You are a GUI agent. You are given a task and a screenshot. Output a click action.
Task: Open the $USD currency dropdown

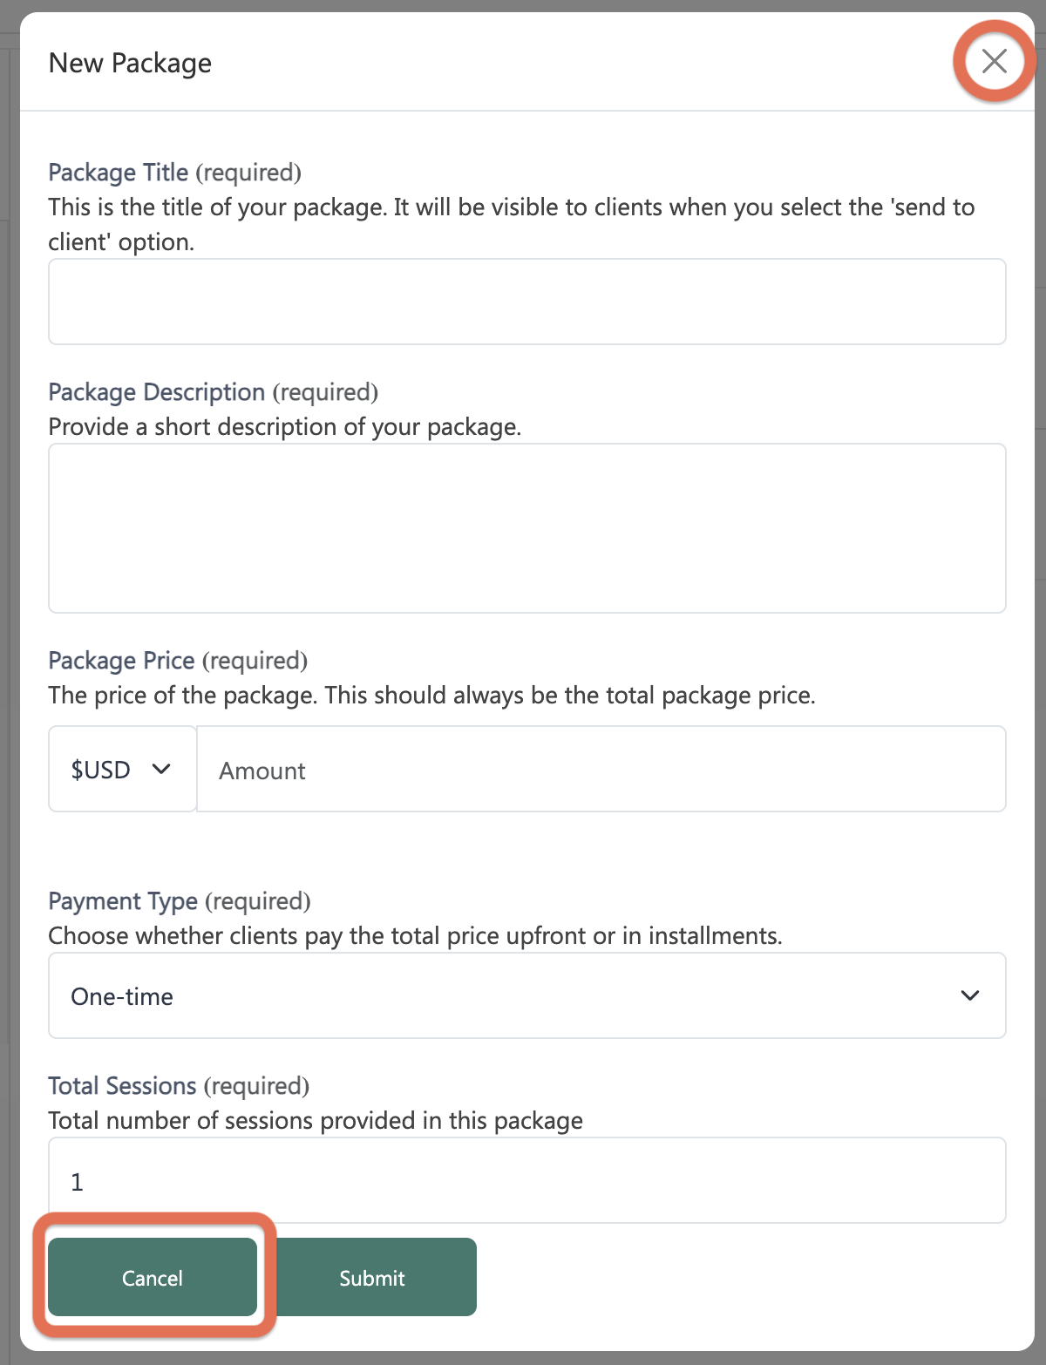coord(123,769)
